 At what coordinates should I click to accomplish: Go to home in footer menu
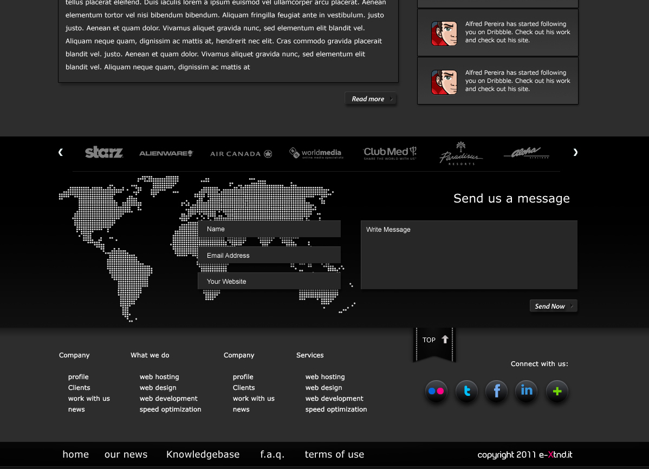76,454
